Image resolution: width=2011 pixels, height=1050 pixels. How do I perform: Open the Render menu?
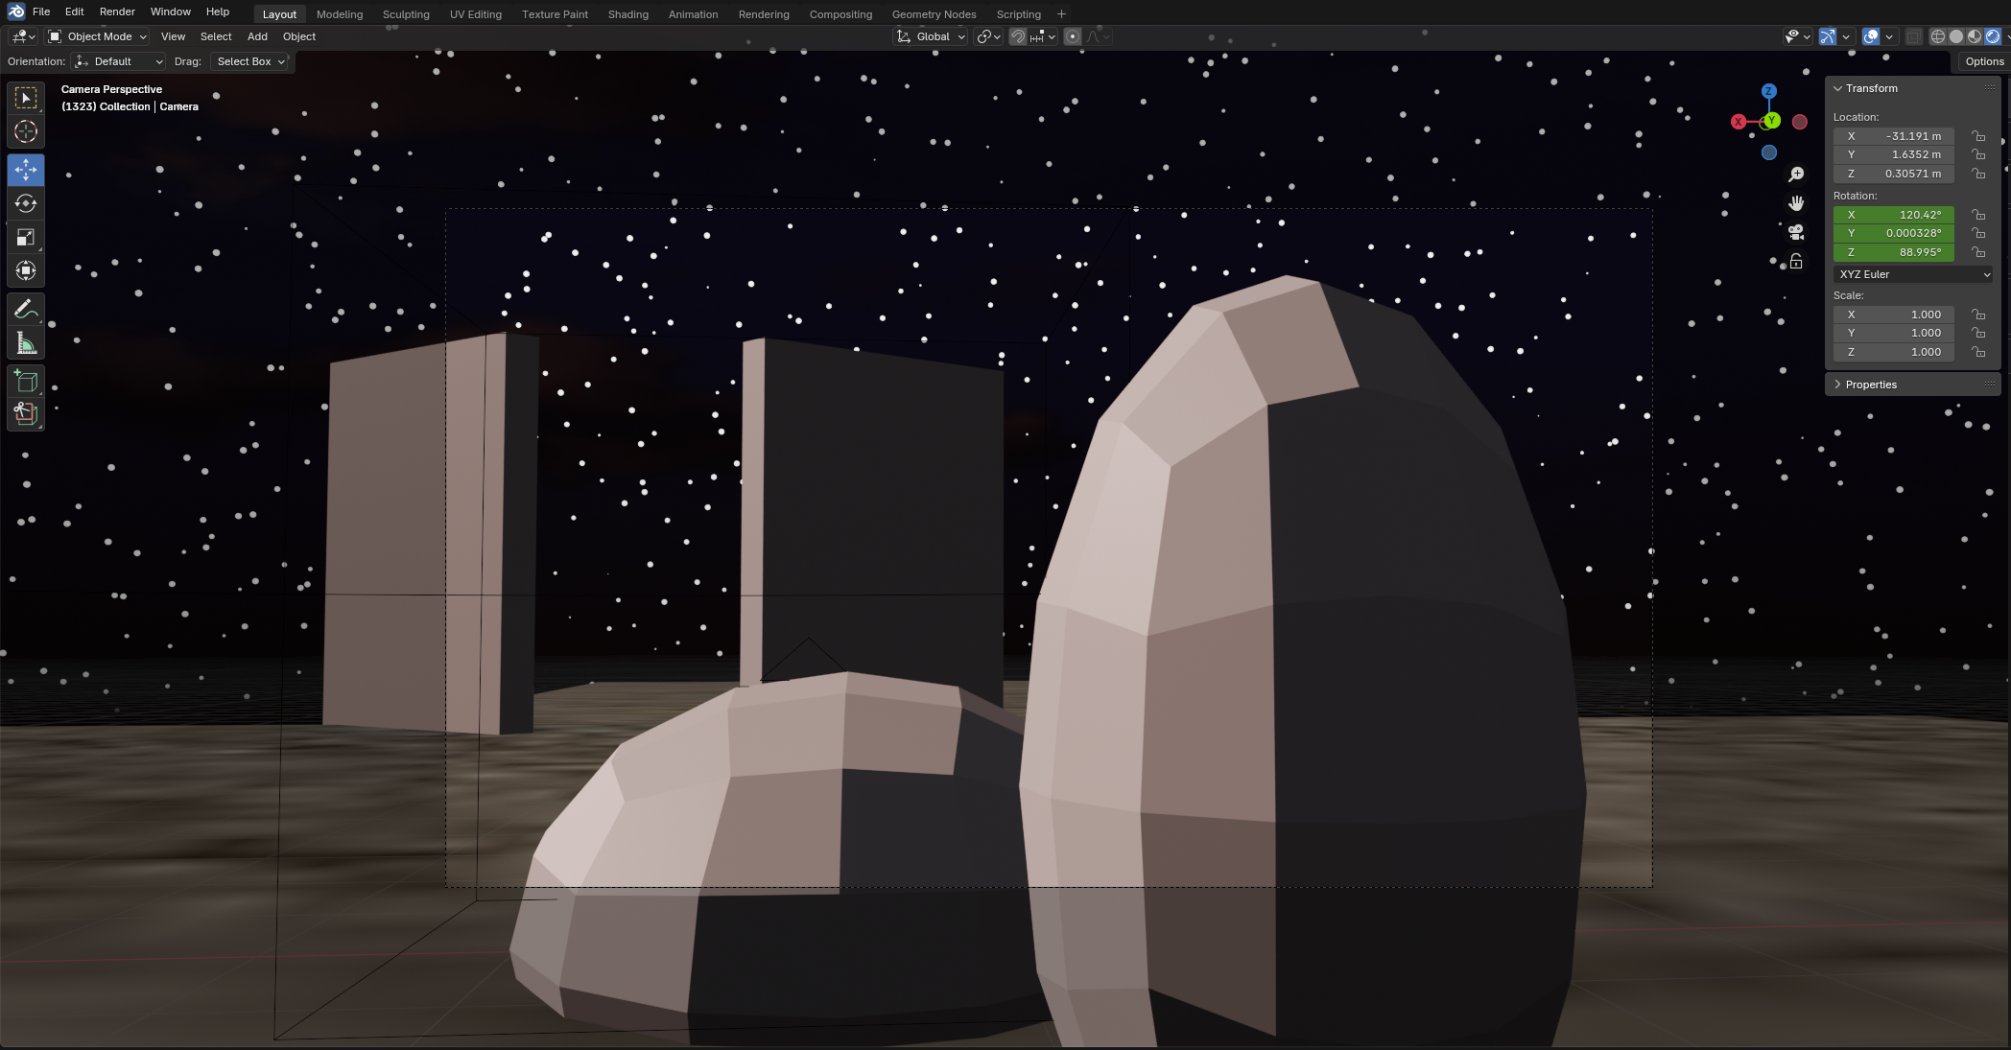[x=117, y=12]
